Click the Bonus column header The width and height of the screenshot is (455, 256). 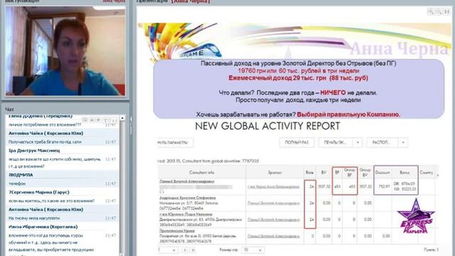[x=405, y=172]
